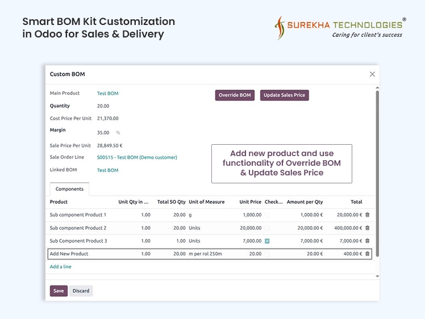Screen dimensions: 425x319
Task: Sort by the Product column header
Action: tap(59, 202)
